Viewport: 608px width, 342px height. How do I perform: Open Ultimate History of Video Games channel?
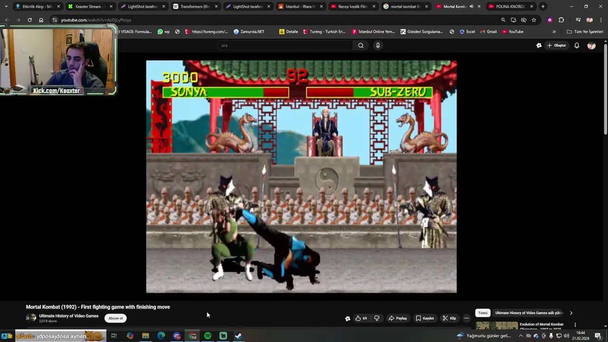(68, 316)
